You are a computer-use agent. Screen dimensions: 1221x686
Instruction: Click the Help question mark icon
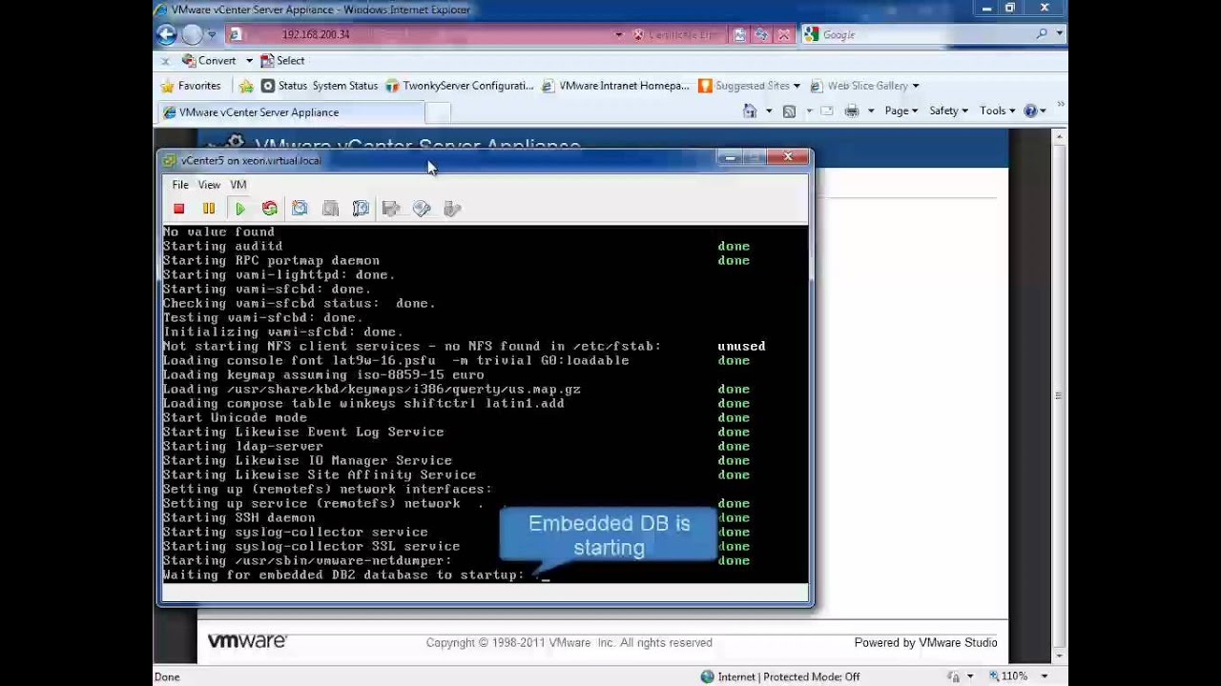[1030, 111]
